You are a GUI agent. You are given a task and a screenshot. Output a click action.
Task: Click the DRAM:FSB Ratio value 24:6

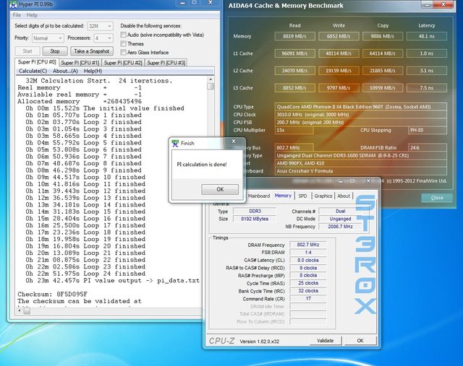tap(428, 148)
